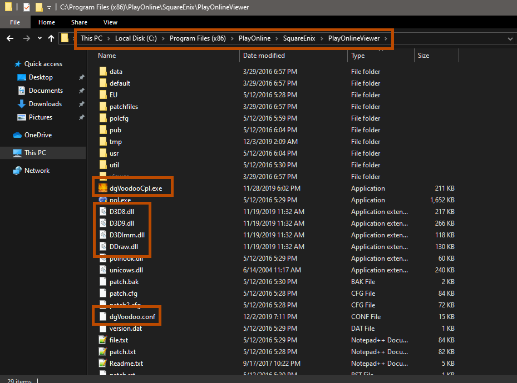Image resolution: width=517 pixels, height=383 pixels.
Task: Select the dgVoodoo.conf file icon
Action: click(102, 317)
